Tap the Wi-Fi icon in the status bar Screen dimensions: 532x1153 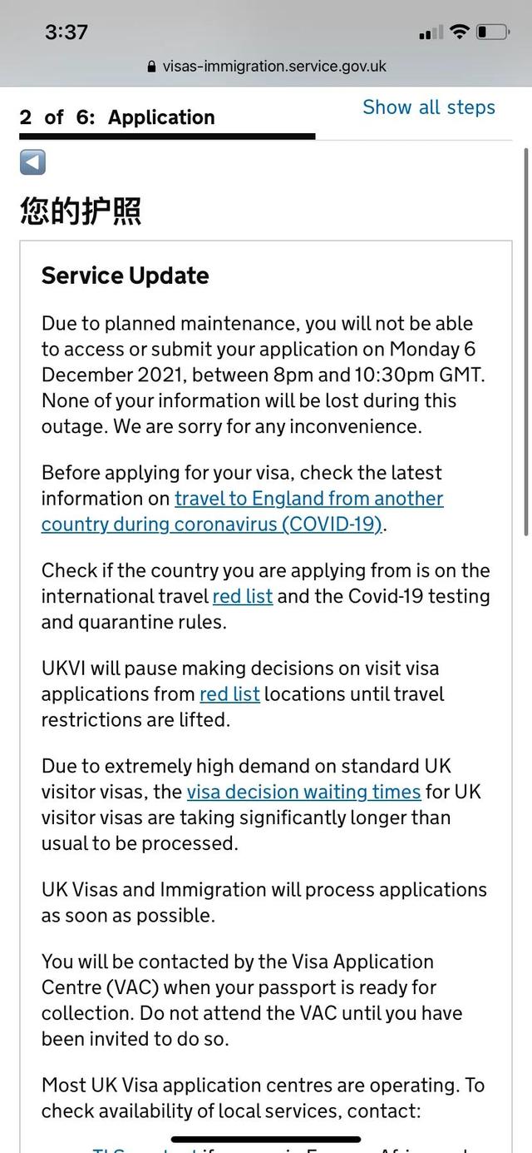[x=459, y=30]
